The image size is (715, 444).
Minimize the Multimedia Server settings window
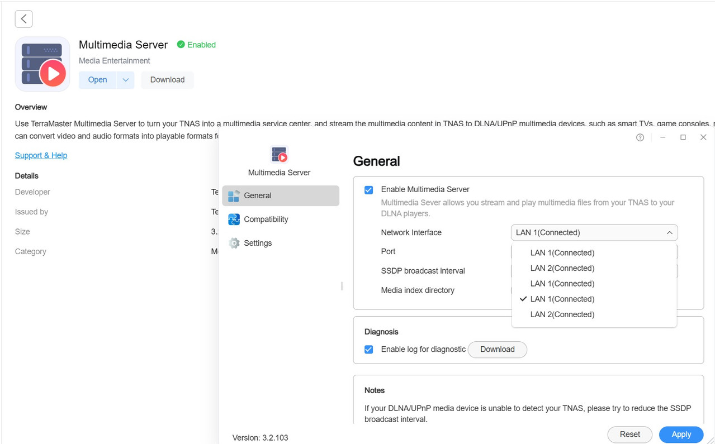click(662, 137)
